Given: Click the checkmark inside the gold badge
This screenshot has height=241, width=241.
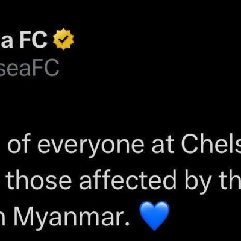Looking at the screenshot, I should pos(63,39).
